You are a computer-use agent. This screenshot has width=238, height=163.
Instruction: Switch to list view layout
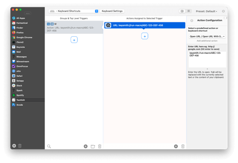(189, 11)
